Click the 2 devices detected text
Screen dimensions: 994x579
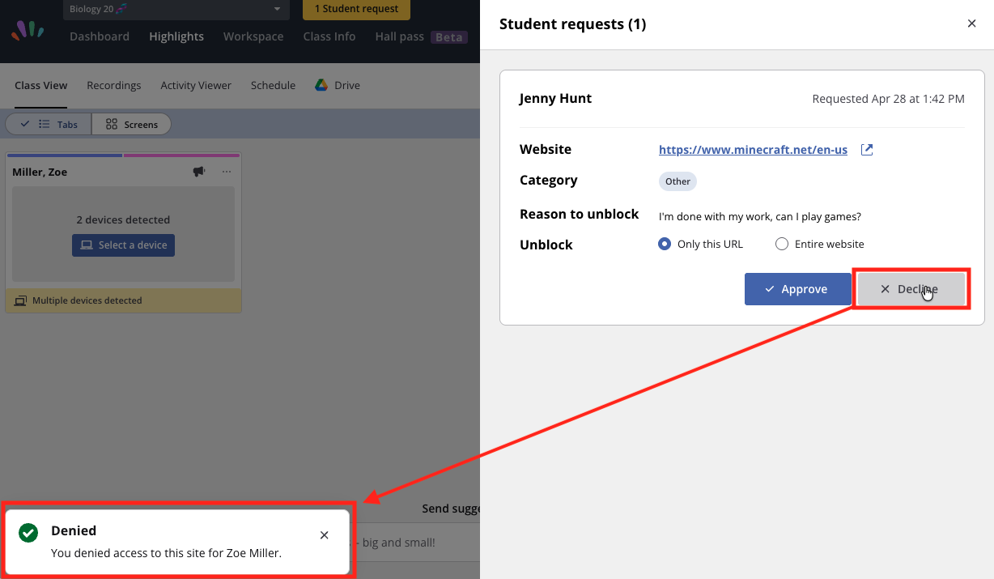123,219
